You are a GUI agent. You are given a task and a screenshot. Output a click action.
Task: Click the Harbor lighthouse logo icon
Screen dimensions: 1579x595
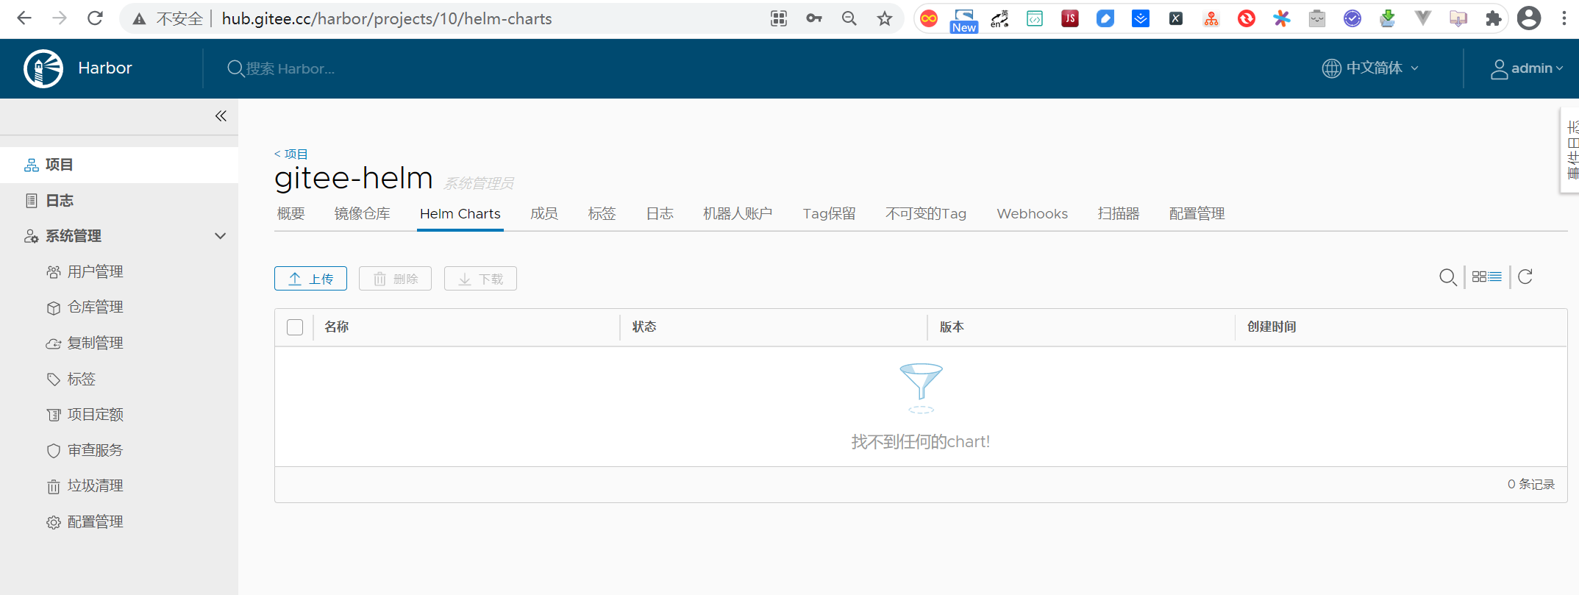pos(43,68)
